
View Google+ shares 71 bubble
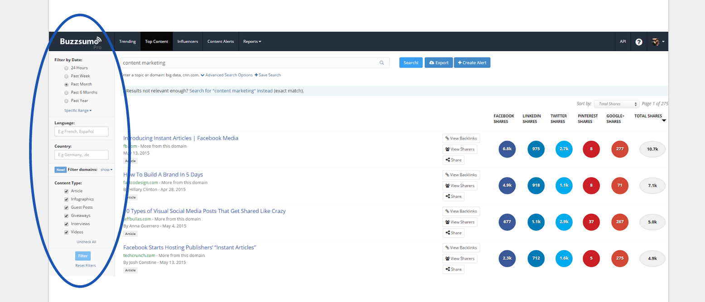pos(620,185)
